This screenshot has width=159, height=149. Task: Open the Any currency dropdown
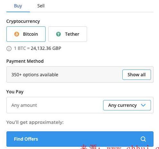coord(127,105)
